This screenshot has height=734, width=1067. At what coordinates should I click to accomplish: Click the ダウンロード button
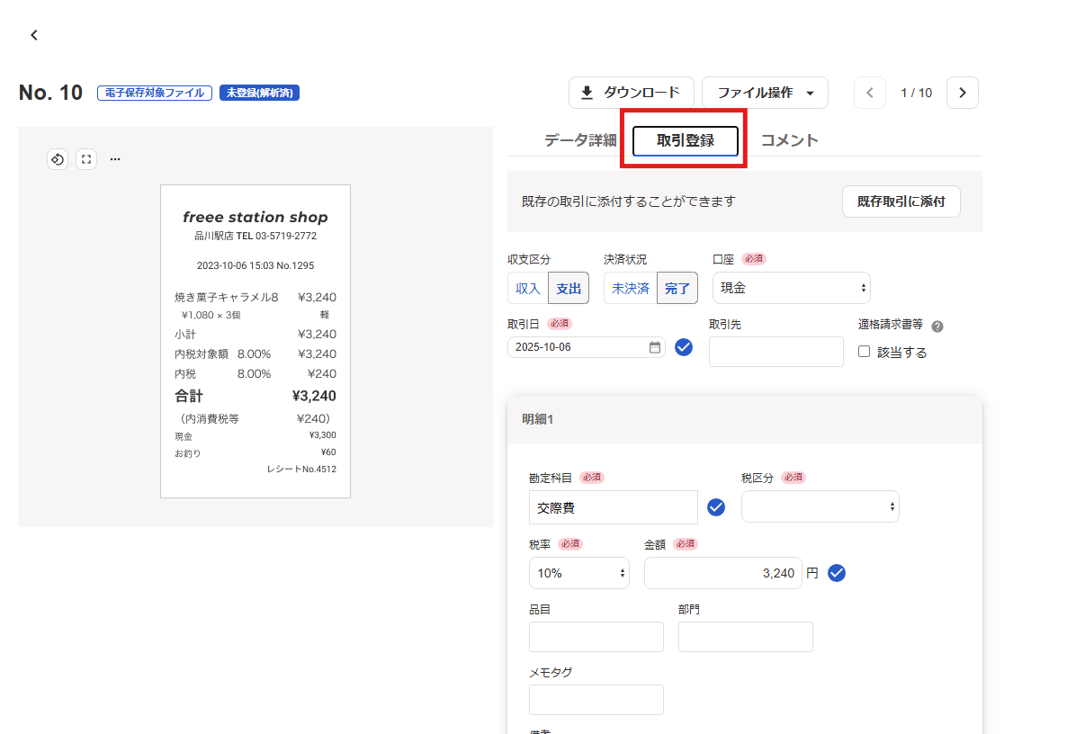(632, 93)
